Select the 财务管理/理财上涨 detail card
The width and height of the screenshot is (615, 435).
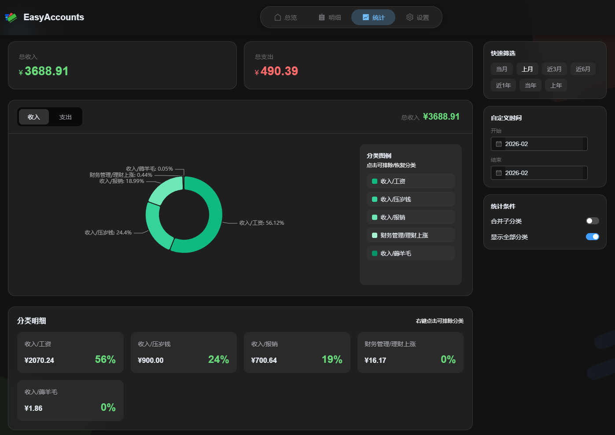[410, 352]
